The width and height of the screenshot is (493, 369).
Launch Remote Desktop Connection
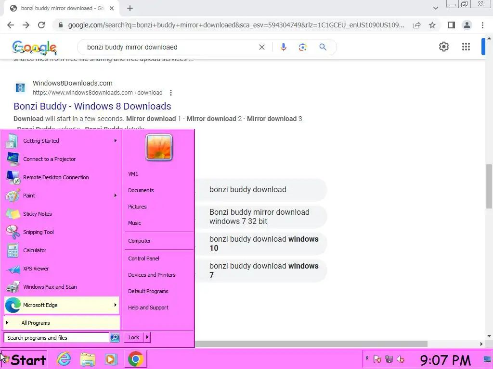point(62,177)
